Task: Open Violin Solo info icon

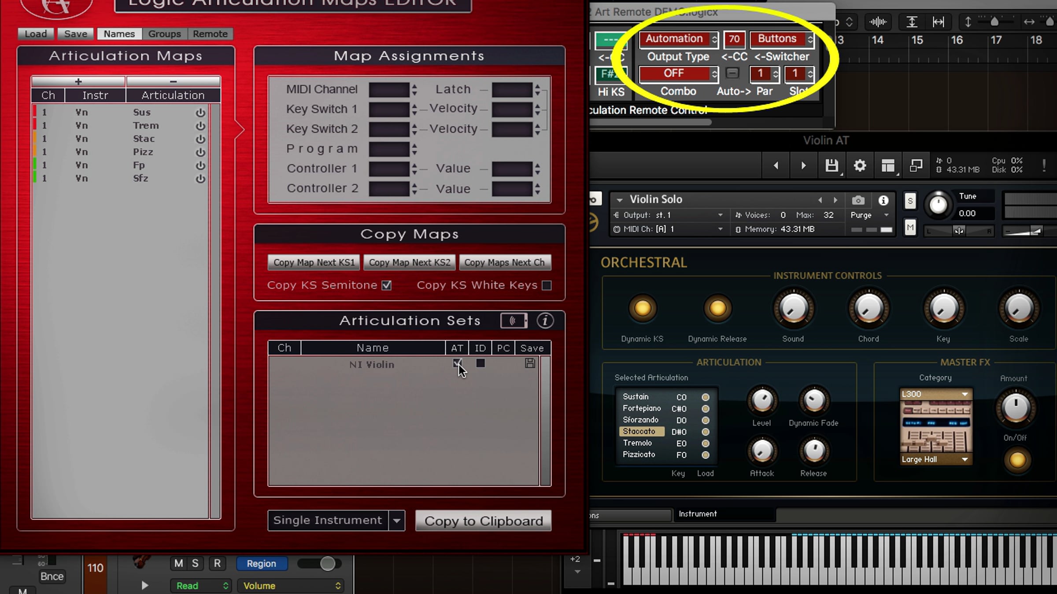Action: [x=883, y=201]
